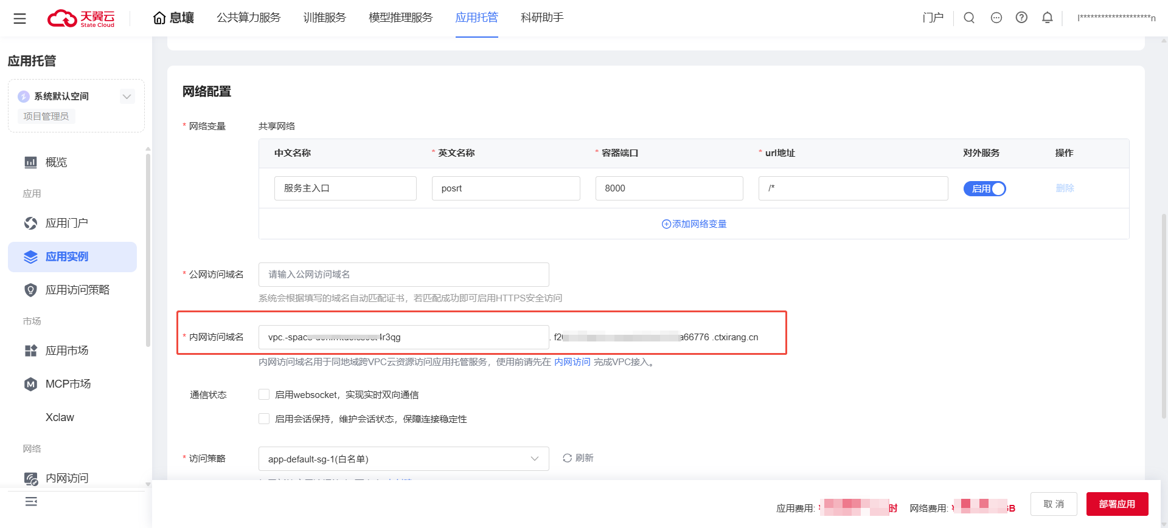This screenshot has height=528, width=1168.
Task: Collapse sidebar using bottom menu icon
Action: (31, 501)
